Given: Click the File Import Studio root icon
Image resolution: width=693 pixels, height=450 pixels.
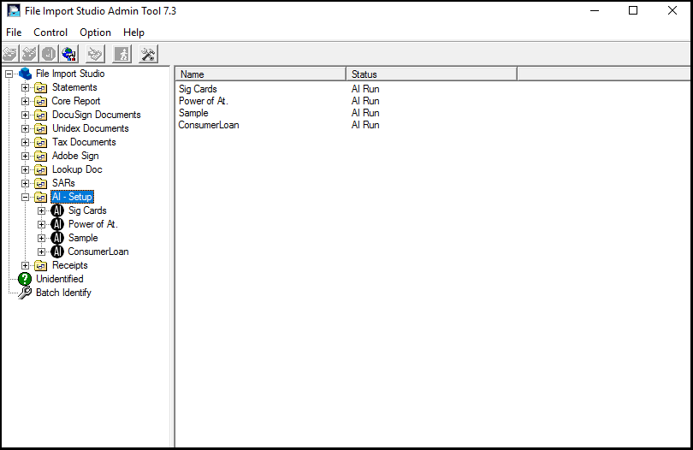Looking at the screenshot, I should (x=25, y=74).
